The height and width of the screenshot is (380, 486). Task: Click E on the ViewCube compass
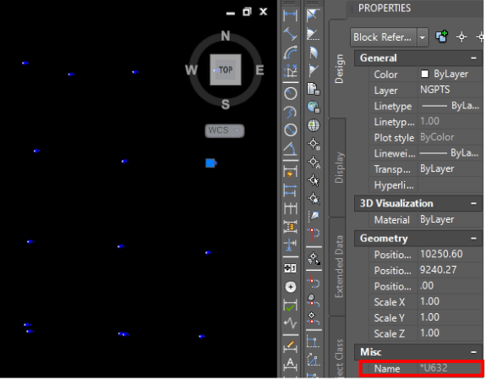click(x=259, y=70)
